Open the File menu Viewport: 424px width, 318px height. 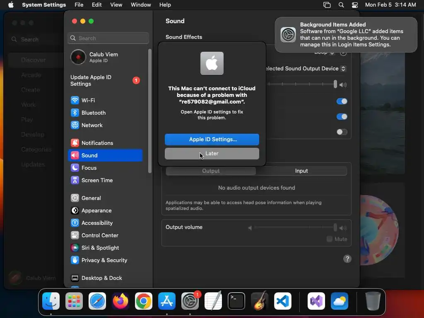coord(79,5)
